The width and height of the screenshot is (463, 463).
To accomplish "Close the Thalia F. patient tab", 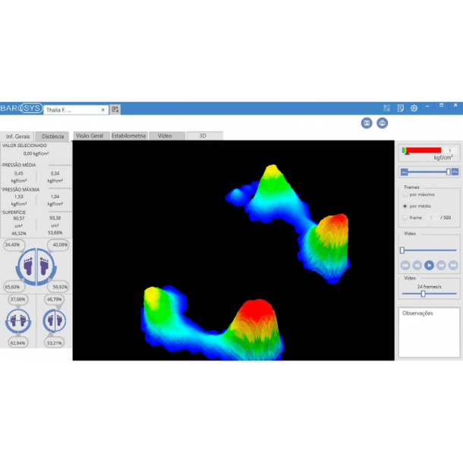I will [103, 109].
